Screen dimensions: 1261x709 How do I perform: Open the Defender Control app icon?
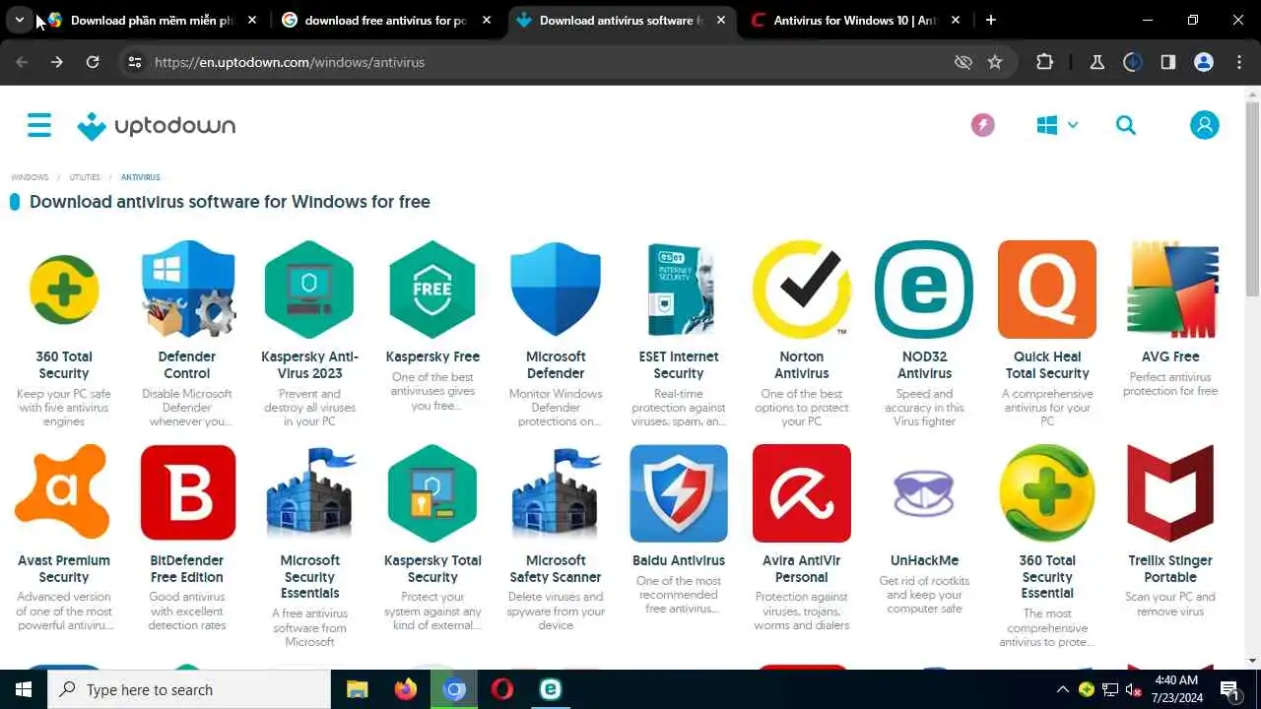pyautogui.click(x=187, y=290)
